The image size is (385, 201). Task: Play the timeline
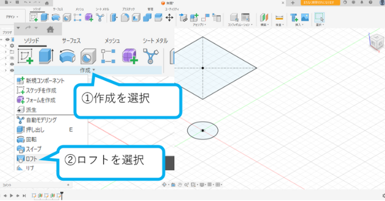click(x=11, y=195)
